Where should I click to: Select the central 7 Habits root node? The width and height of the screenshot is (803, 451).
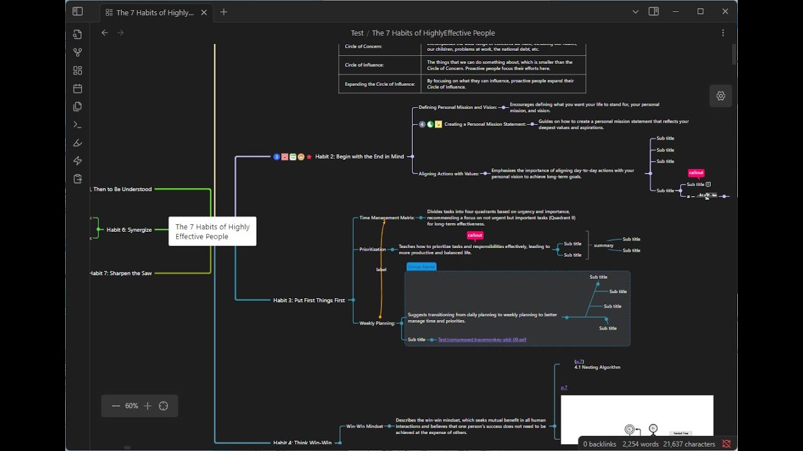click(x=213, y=231)
